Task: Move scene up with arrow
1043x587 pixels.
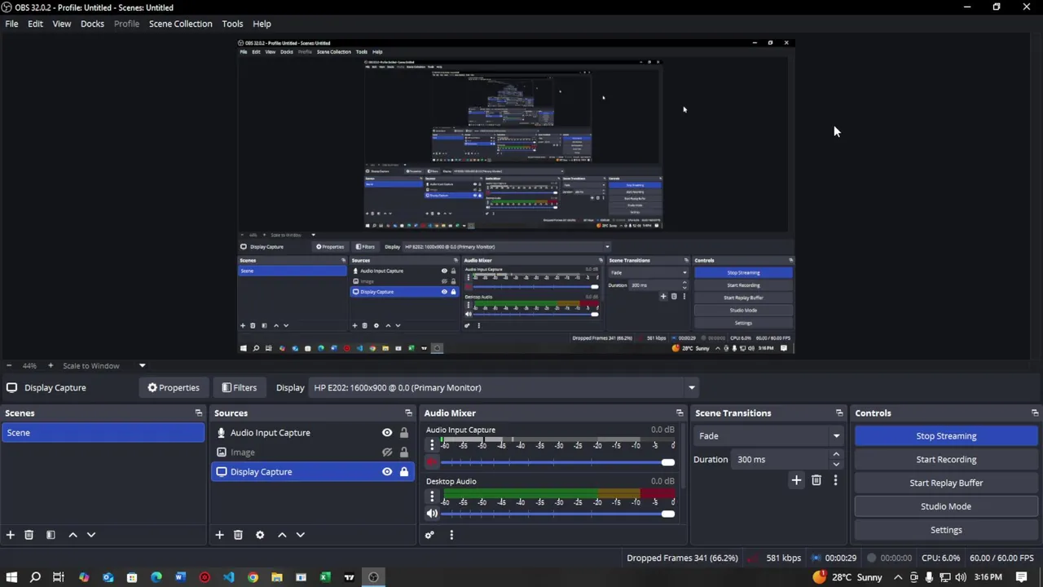Action: 73,535
